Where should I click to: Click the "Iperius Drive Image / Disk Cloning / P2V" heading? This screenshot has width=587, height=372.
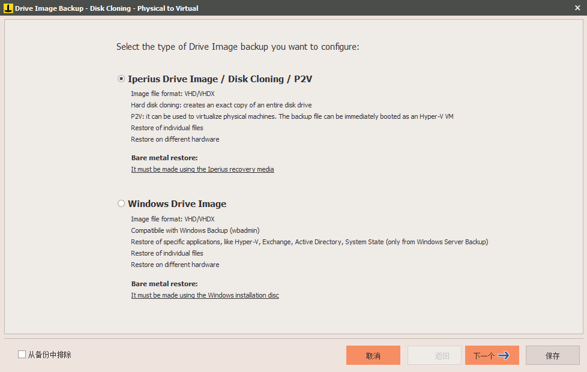[220, 79]
